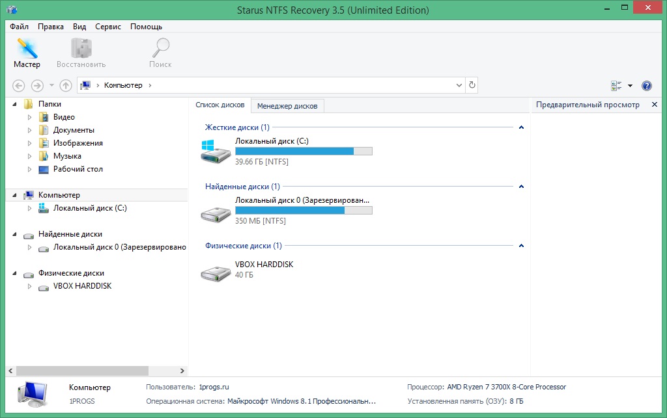This screenshot has width=667, height=418.
Task: Open the Правка menu
Action: pos(51,26)
